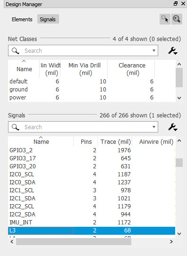Viewport: 187px width, 256px height.
Task: Click Signals list scrollbar down arrow
Action: [179, 234]
